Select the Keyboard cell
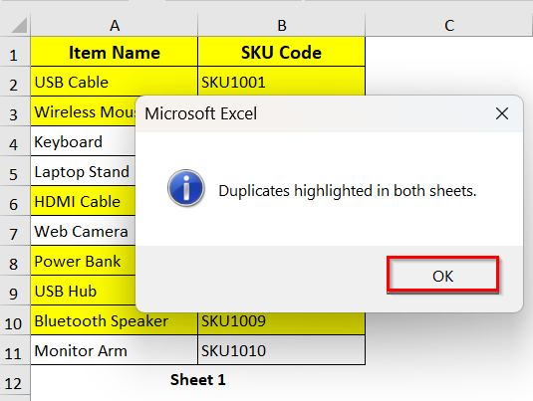The image size is (533, 401). [x=84, y=141]
